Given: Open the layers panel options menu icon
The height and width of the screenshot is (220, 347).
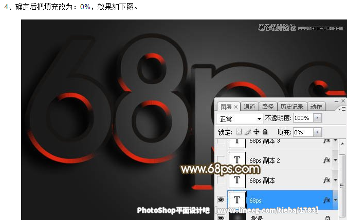Looking at the screenshot, I should click(342, 109).
